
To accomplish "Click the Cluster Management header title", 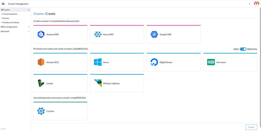I will (18, 4).
